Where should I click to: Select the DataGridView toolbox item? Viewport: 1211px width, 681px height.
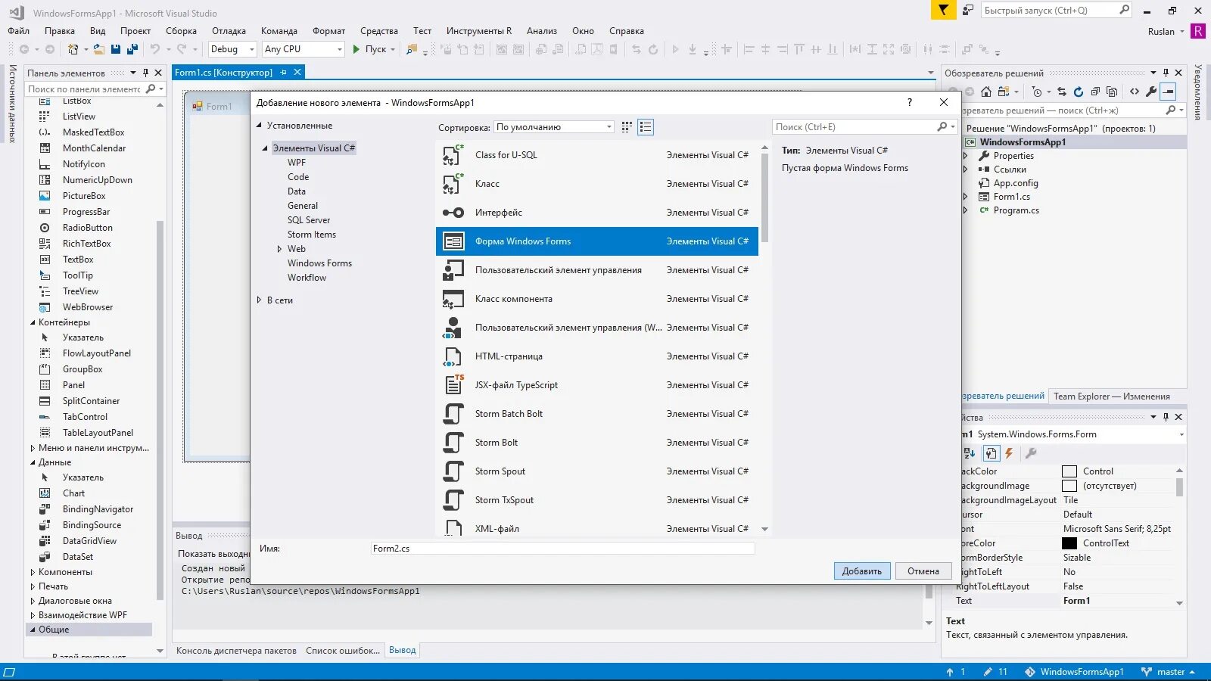[x=89, y=541]
